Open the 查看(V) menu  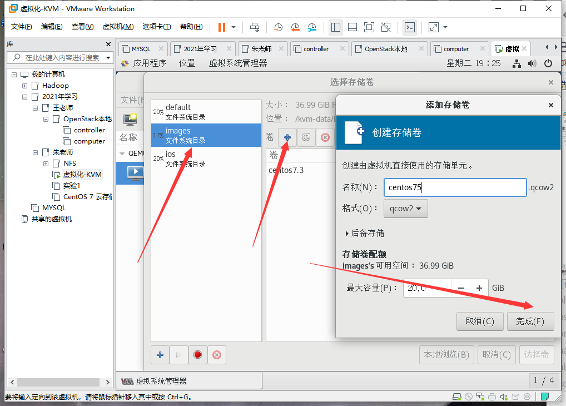tap(82, 27)
